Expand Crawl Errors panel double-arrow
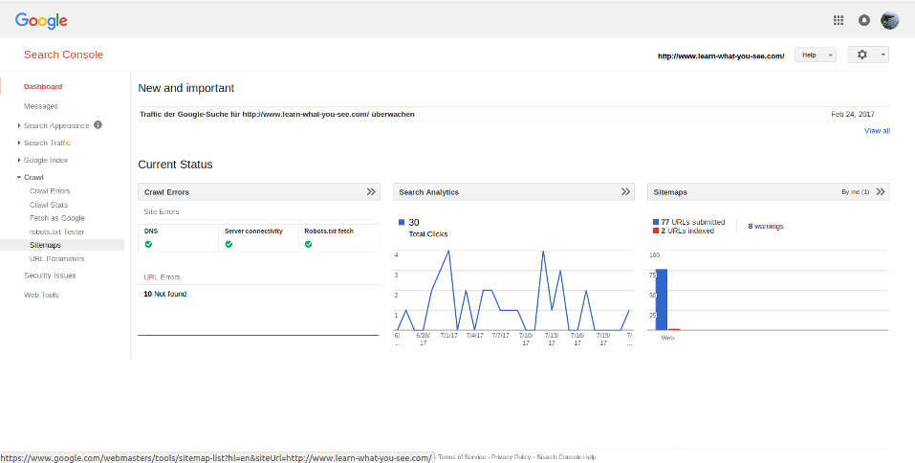This screenshot has width=915, height=463. click(371, 191)
